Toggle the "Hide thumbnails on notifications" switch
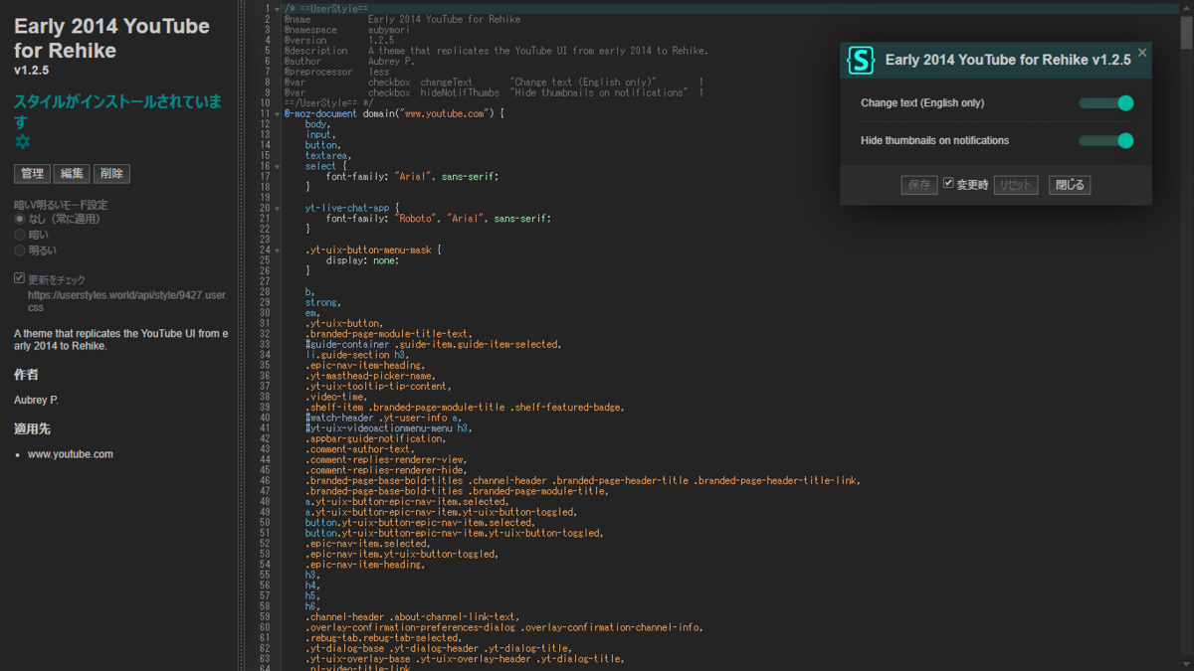The image size is (1194, 671). click(x=1106, y=141)
